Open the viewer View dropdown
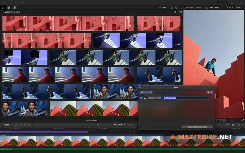Viewport: 245px width, 153px height. [x=239, y=7]
